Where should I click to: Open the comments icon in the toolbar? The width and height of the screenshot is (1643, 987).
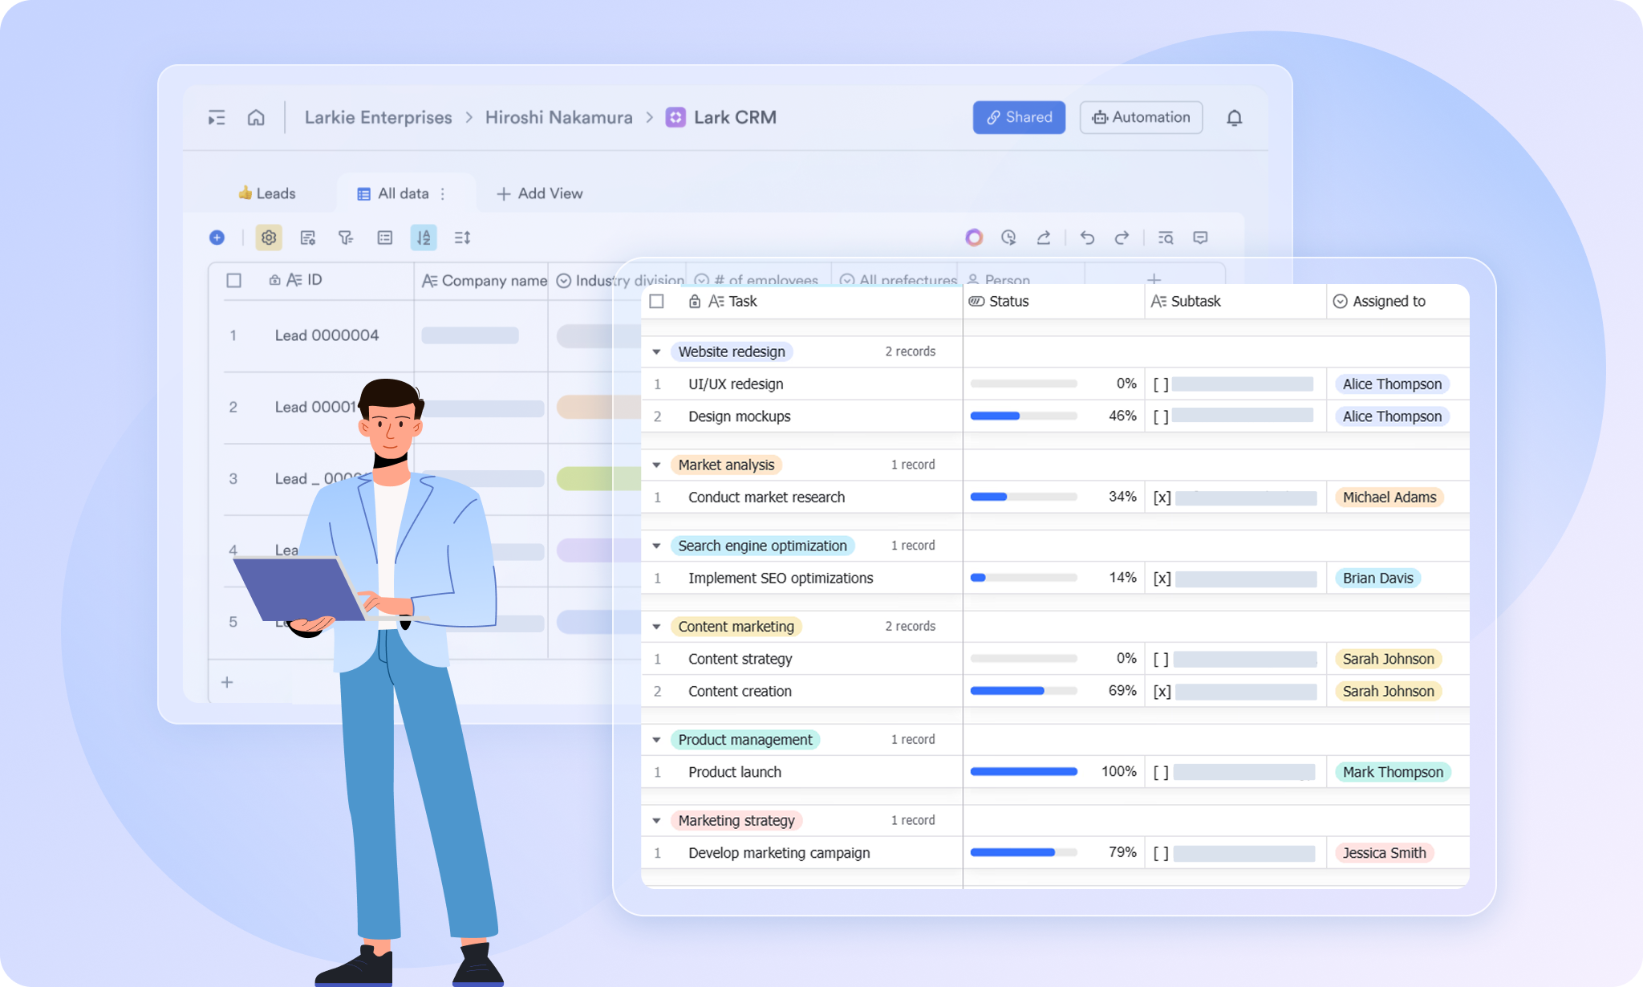[x=1200, y=238]
